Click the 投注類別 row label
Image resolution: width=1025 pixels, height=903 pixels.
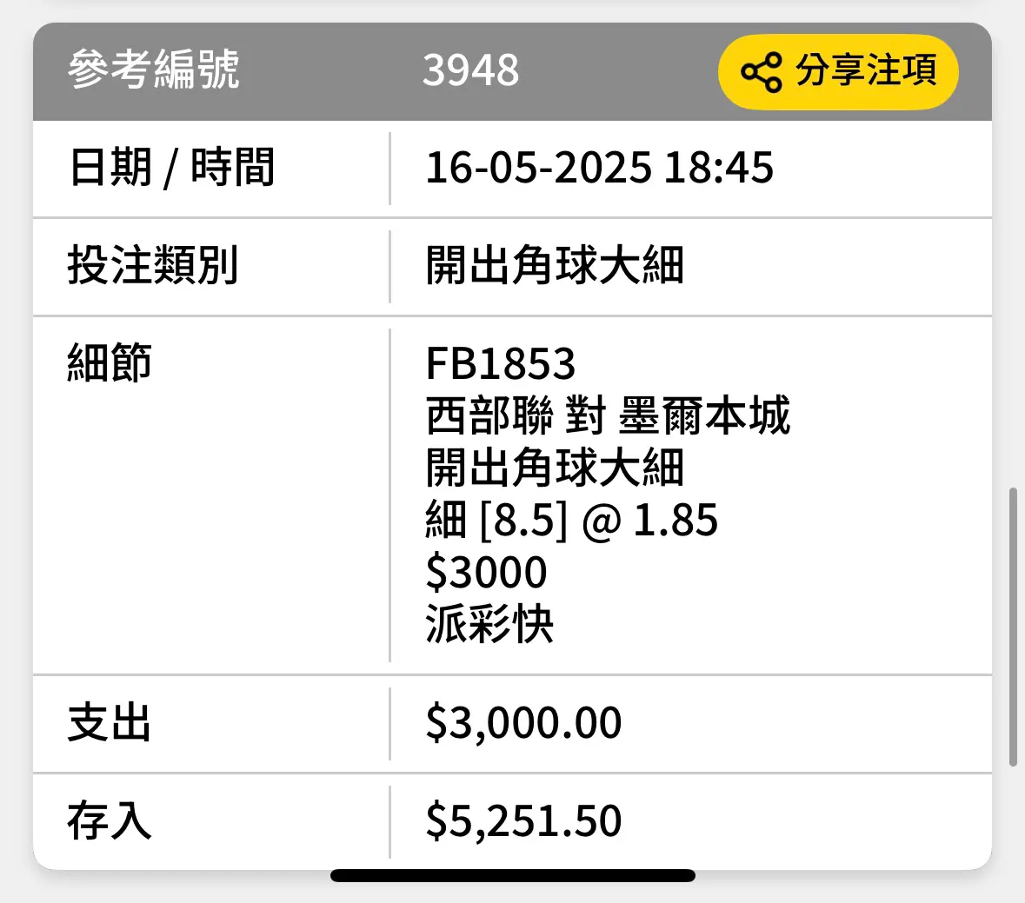[x=153, y=266]
